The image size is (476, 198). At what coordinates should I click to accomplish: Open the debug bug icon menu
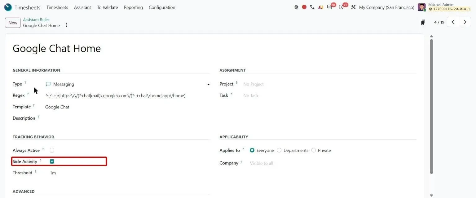tap(296, 7)
